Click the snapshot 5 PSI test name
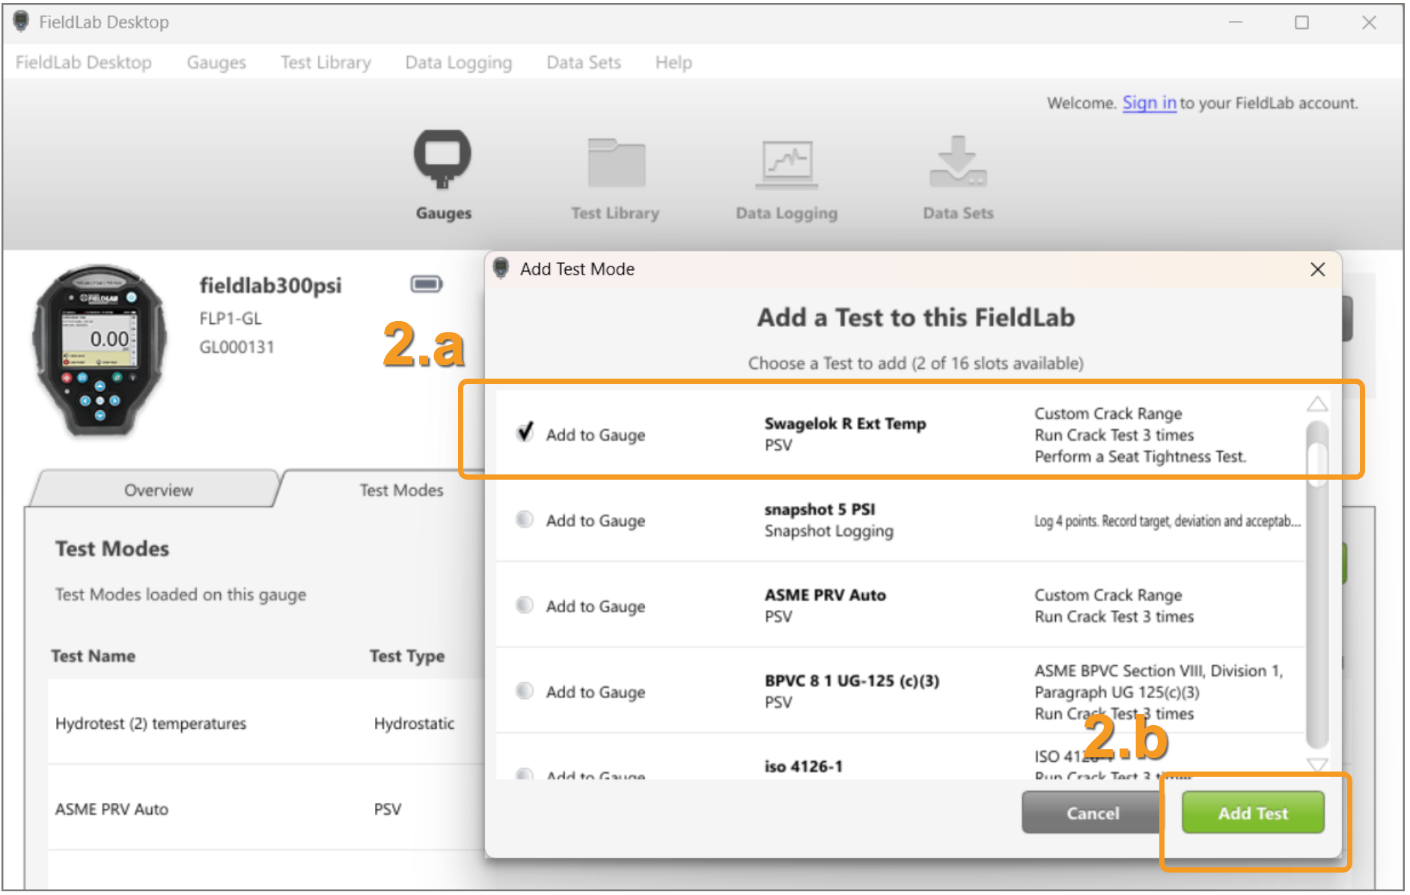Screen dimensions: 1410x895 coord(820,510)
